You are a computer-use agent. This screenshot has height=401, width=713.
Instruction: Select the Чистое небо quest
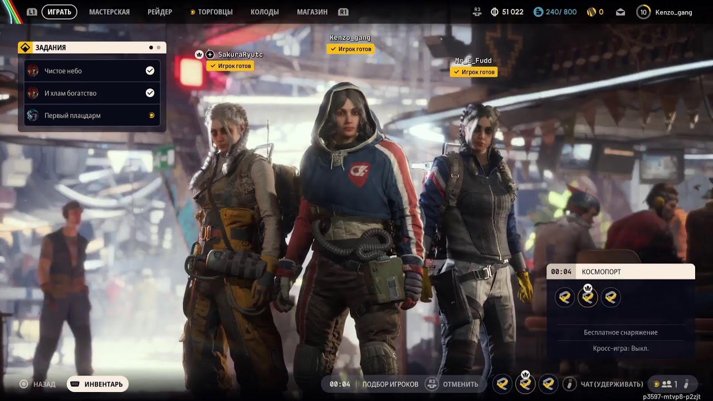click(92, 71)
